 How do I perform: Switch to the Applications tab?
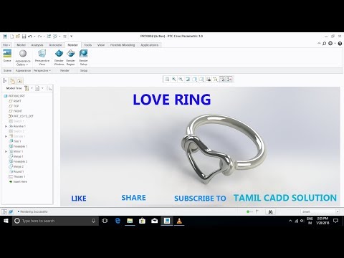tap(150, 45)
